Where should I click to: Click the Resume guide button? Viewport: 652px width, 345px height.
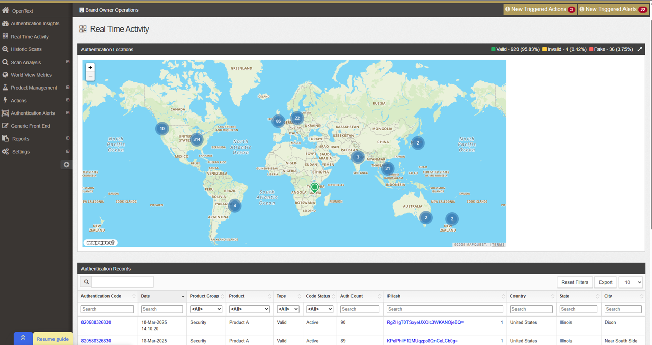[x=52, y=339]
